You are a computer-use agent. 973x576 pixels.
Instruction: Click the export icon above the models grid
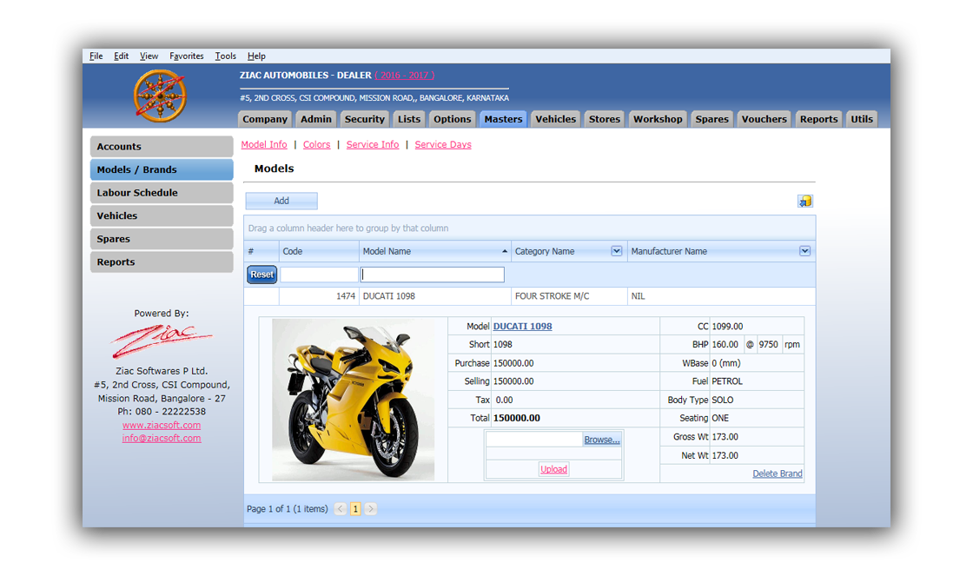804,201
